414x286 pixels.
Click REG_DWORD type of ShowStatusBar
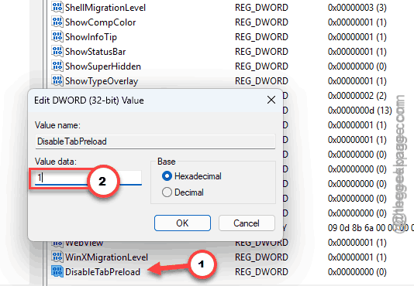[x=261, y=52]
